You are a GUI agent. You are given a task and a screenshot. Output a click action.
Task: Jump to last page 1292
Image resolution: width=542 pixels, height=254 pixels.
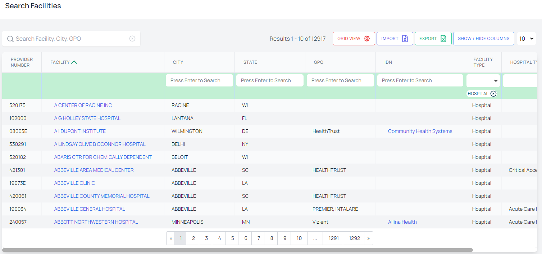click(354, 238)
